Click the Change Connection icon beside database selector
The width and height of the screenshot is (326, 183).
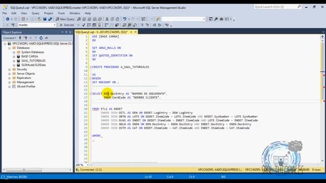point(13,25)
